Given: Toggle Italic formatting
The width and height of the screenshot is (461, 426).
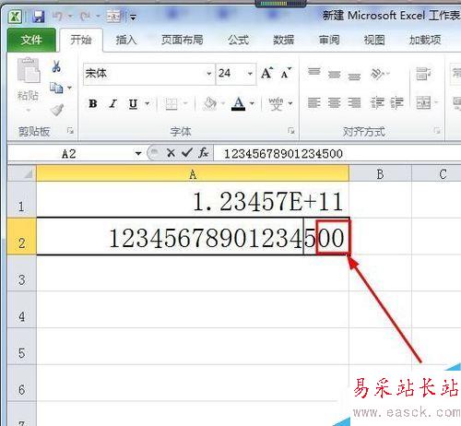Looking at the screenshot, I should coord(113,103).
